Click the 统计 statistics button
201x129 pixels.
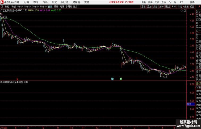point(161,7)
